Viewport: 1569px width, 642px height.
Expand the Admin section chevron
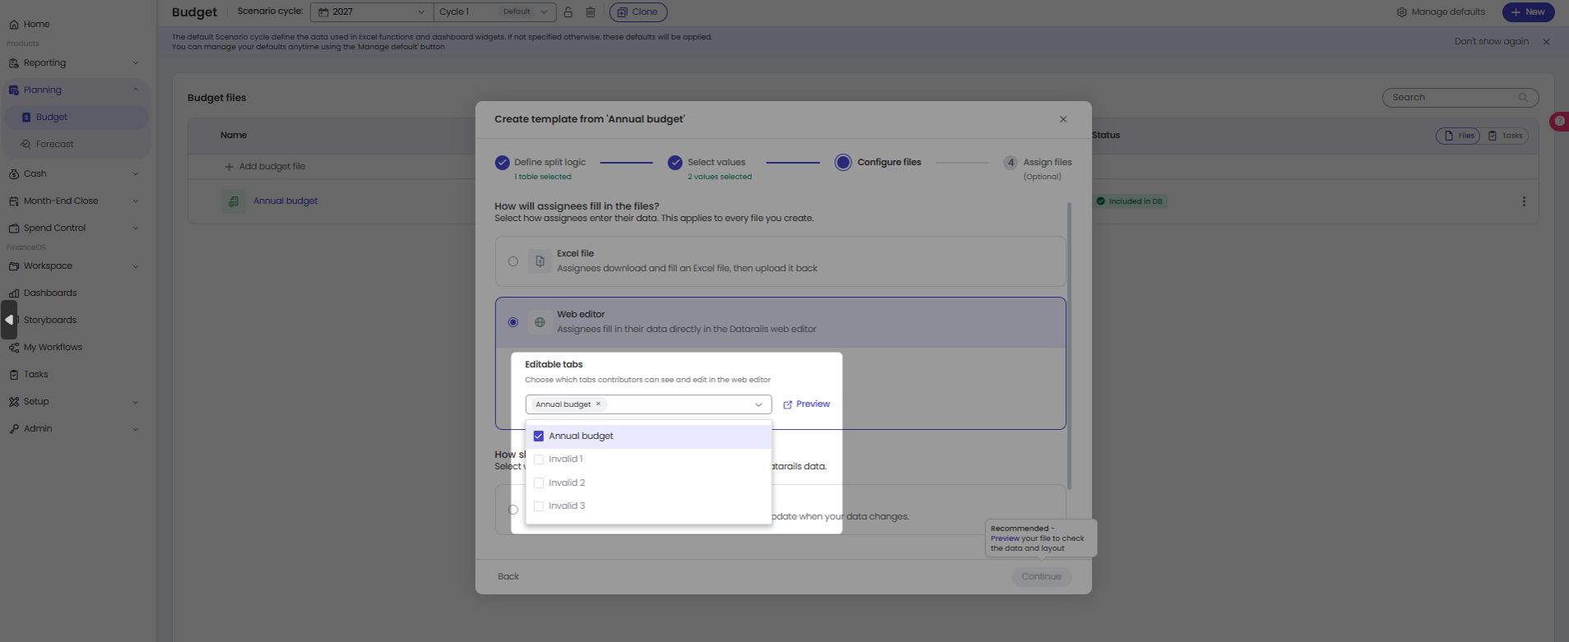tap(136, 429)
